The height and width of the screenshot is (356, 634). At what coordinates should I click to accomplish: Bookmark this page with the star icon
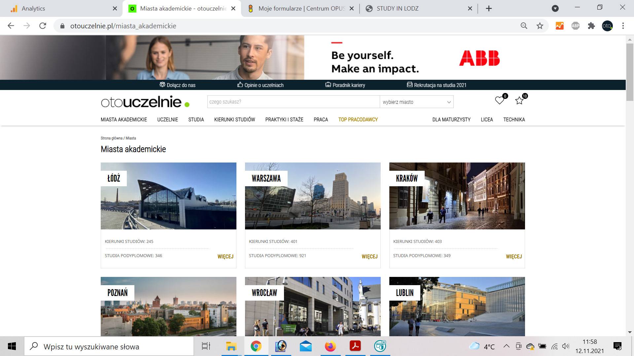540,26
